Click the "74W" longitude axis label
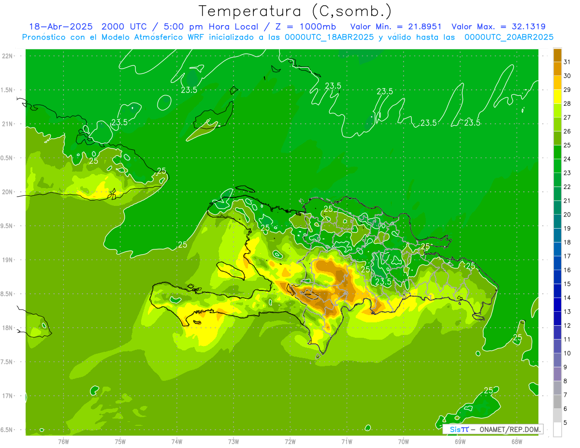The width and height of the screenshot is (580, 448). [177, 441]
